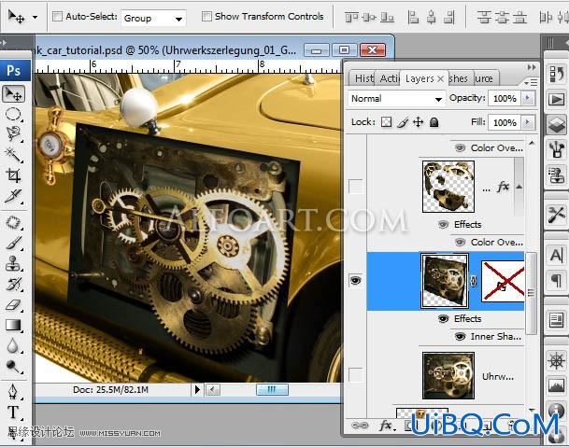This screenshot has width=569, height=447.
Task: Select the Move tool in the toolbox
Action: tap(14, 94)
